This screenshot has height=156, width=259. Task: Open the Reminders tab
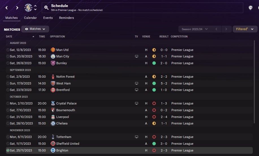66,18
